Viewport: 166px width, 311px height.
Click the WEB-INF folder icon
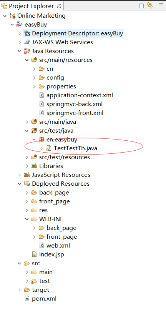pyautogui.click(x=34, y=219)
